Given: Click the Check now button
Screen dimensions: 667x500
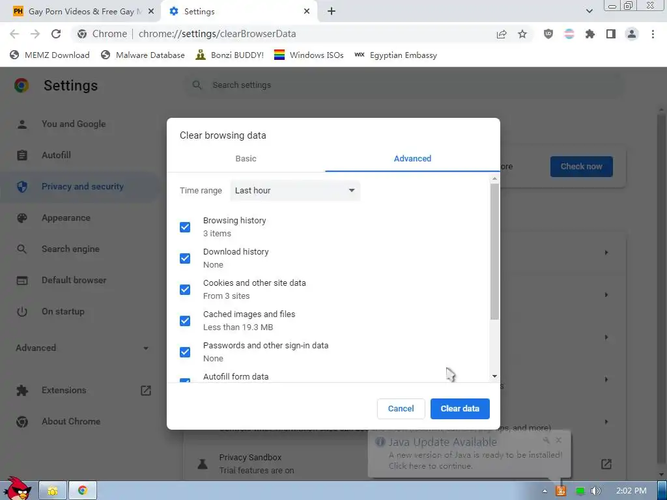Looking at the screenshot, I should pos(581,167).
